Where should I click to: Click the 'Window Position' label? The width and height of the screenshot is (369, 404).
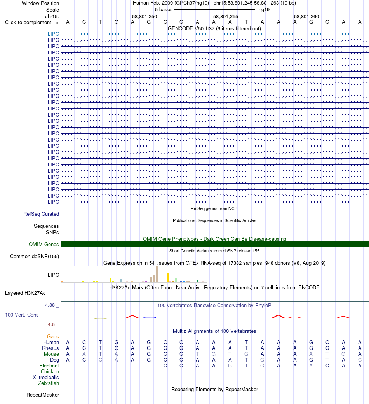point(40,3)
